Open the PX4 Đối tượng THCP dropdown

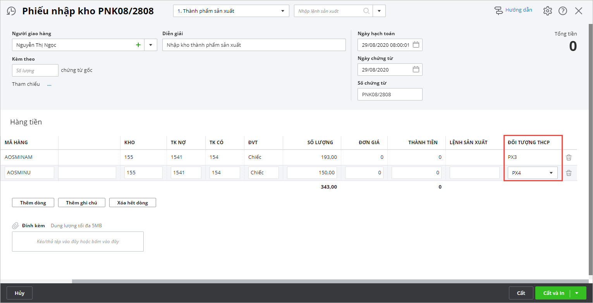point(551,173)
